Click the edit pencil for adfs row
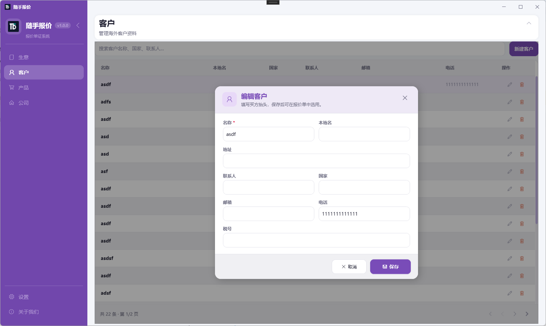The image size is (546, 326). pos(510,102)
